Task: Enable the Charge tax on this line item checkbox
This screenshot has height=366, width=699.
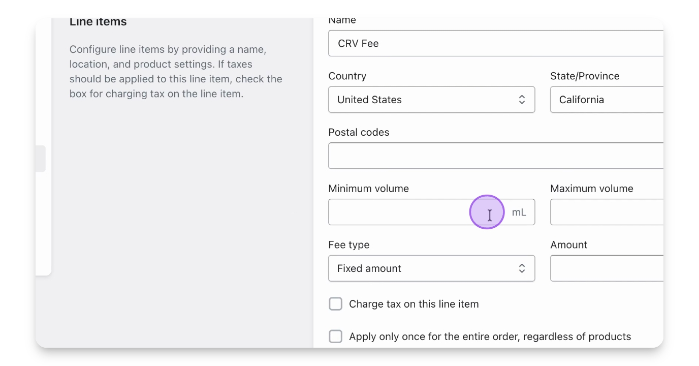Action: [336, 304]
